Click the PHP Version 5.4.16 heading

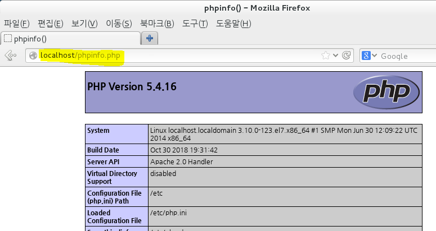(132, 87)
